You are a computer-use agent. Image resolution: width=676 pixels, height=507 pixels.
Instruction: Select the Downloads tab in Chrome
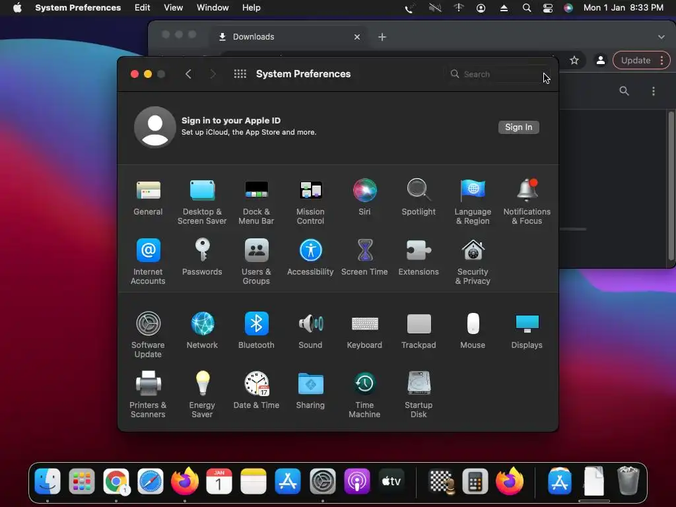pos(289,37)
